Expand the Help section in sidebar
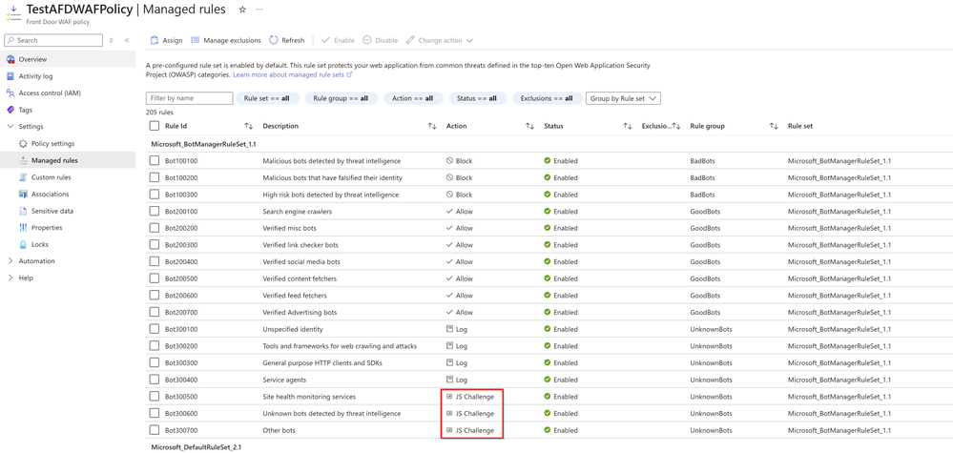This screenshot has height=453, width=953. click(10, 278)
